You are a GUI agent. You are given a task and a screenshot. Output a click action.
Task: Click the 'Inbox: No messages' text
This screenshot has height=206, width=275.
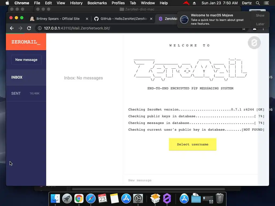tap(83, 78)
